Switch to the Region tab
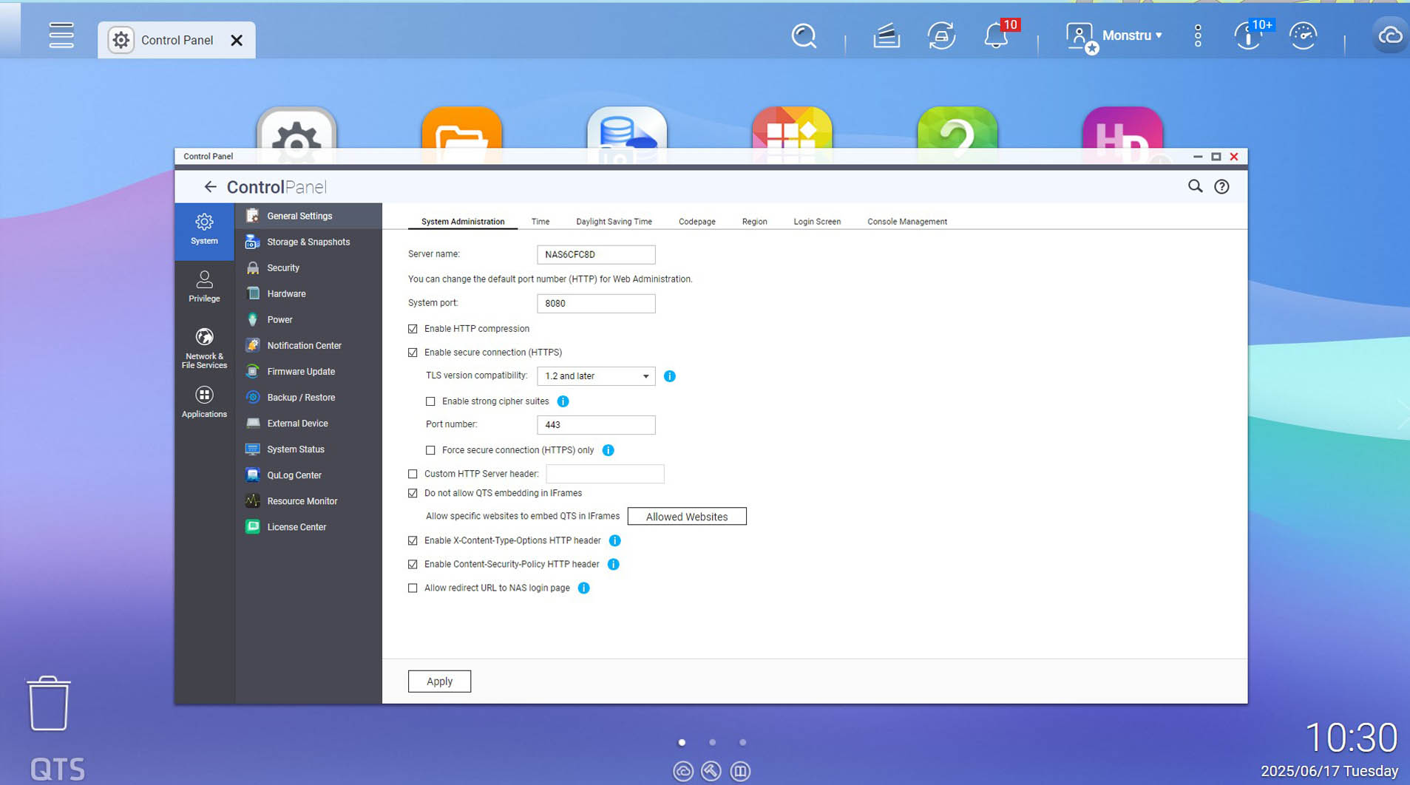This screenshot has height=785, width=1410. click(754, 221)
